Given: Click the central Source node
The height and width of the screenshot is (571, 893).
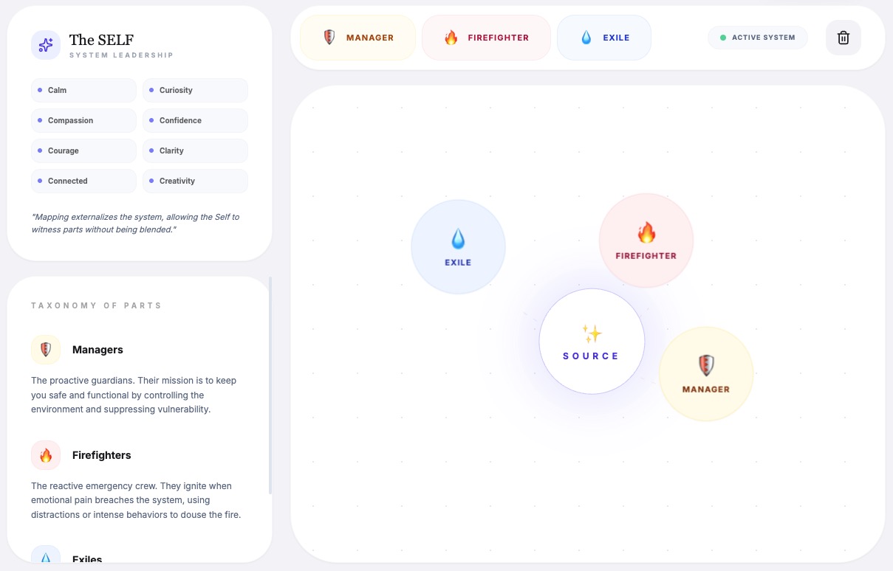Looking at the screenshot, I should tap(591, 342).
